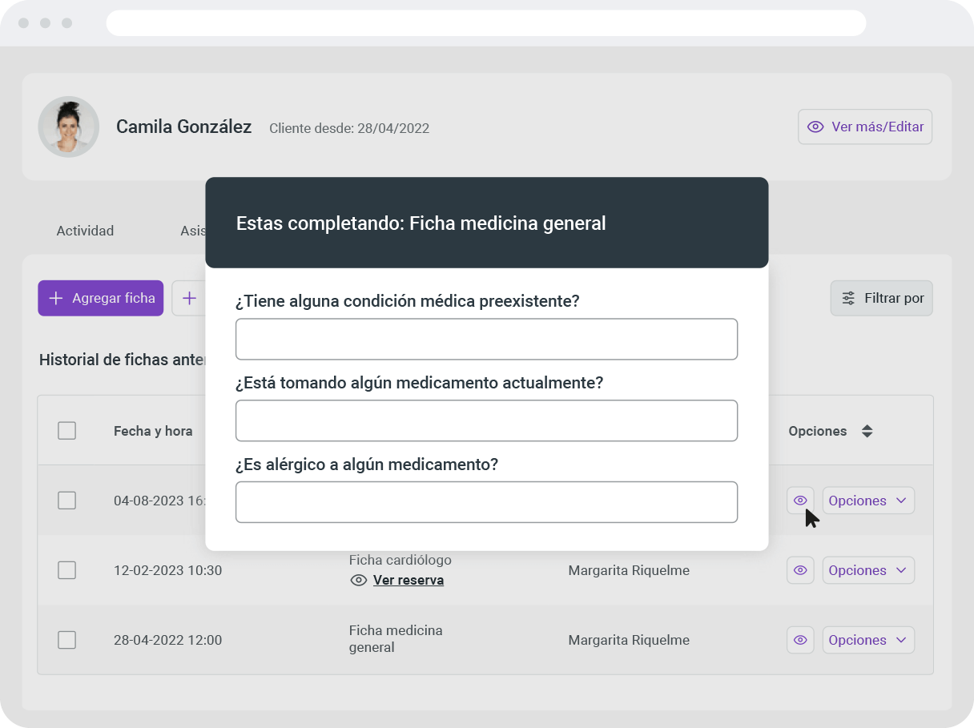974x728 pixels.
Task: Select all rows with the header checkbox
Action: point(66,430)
